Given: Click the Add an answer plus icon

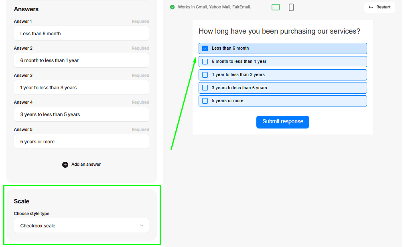Looking at the screenshot, I should point(65,164).
